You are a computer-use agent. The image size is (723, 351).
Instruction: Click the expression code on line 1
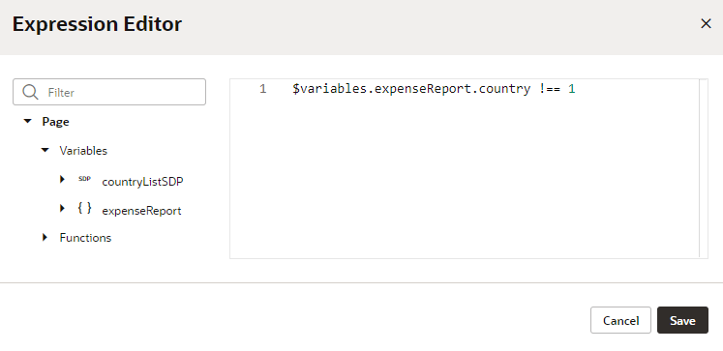click(434, 89)
